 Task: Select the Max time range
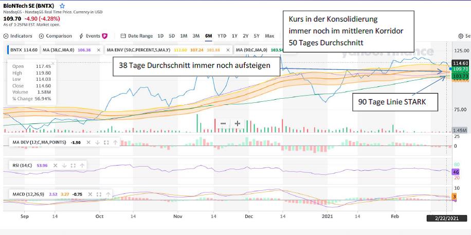click(x=269, y=36)
